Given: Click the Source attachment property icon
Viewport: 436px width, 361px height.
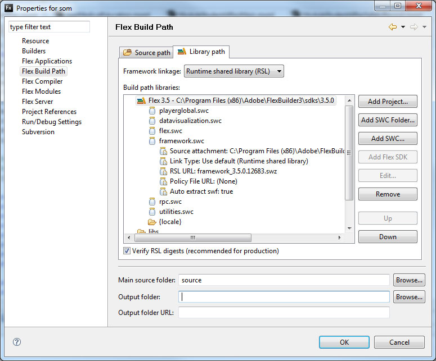Looking at the screenshot, I should [163, 151].
